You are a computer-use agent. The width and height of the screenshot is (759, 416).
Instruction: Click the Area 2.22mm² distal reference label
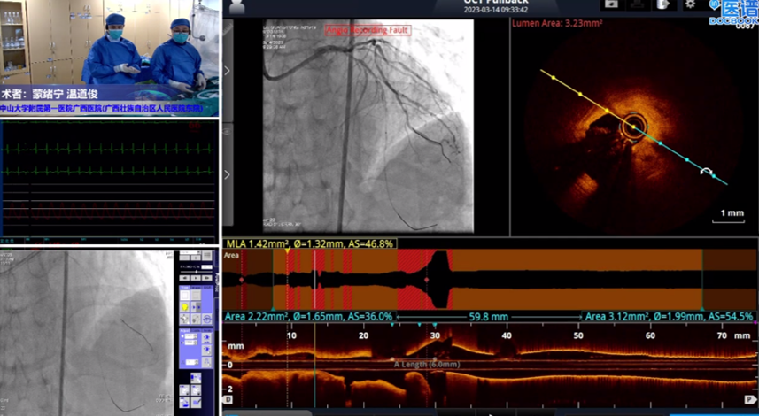coord(309,317)
